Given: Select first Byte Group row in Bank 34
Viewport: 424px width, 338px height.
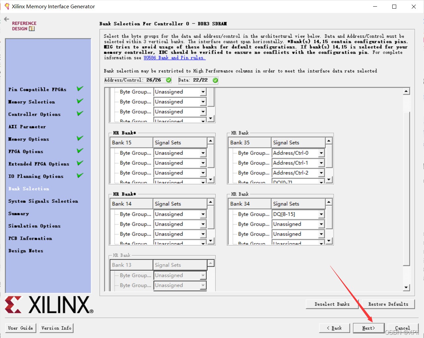Looking at the screenshot, I should (254, 214).
